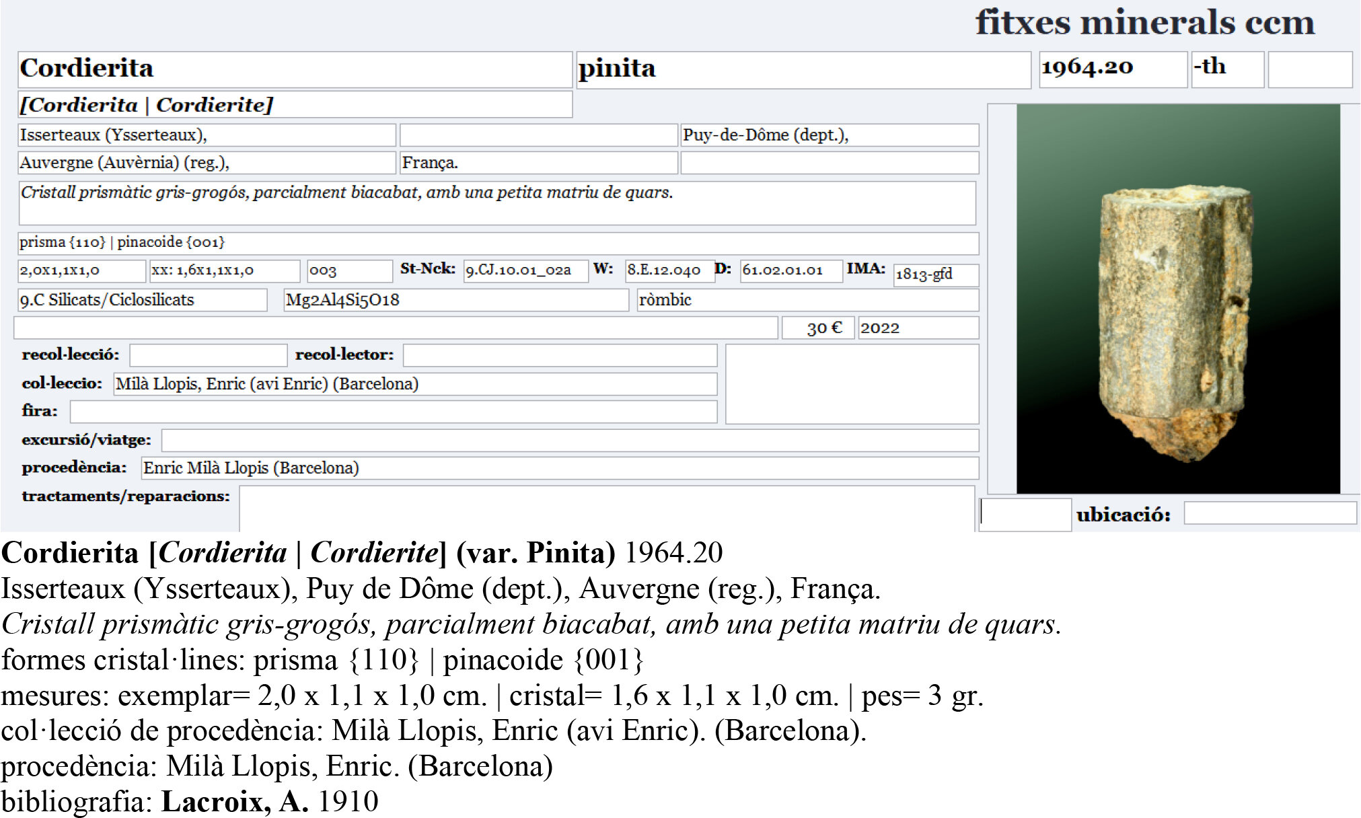Select the 1964.20 catalog number field
The image size is (1361, 818).
tap(1112, 69)
